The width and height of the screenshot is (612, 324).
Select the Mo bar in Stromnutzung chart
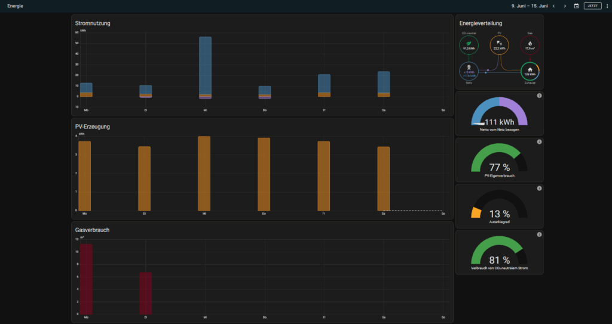[x=86, y=90]
